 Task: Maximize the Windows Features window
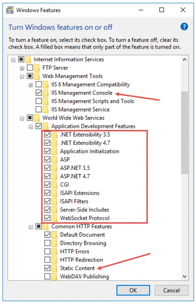pyautogui.click(x=162, y=10)
